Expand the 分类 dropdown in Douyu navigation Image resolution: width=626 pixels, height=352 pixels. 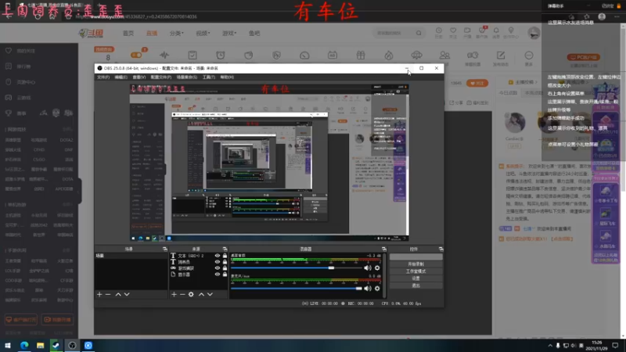[177, 33]
